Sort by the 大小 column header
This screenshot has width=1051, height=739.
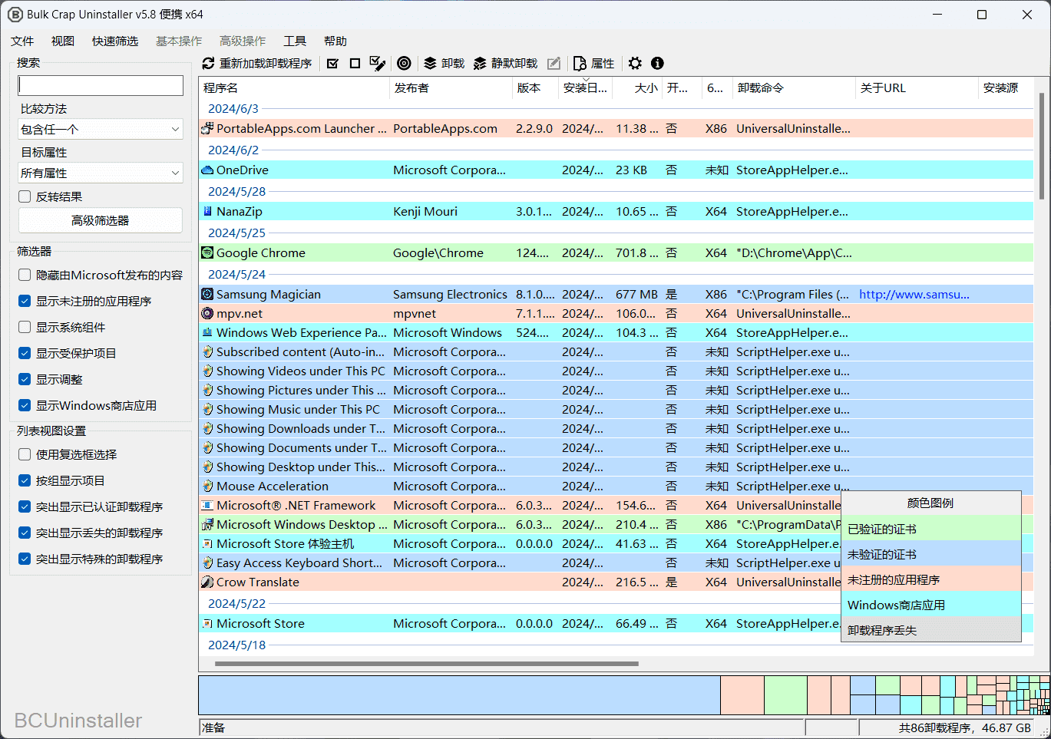637,87
